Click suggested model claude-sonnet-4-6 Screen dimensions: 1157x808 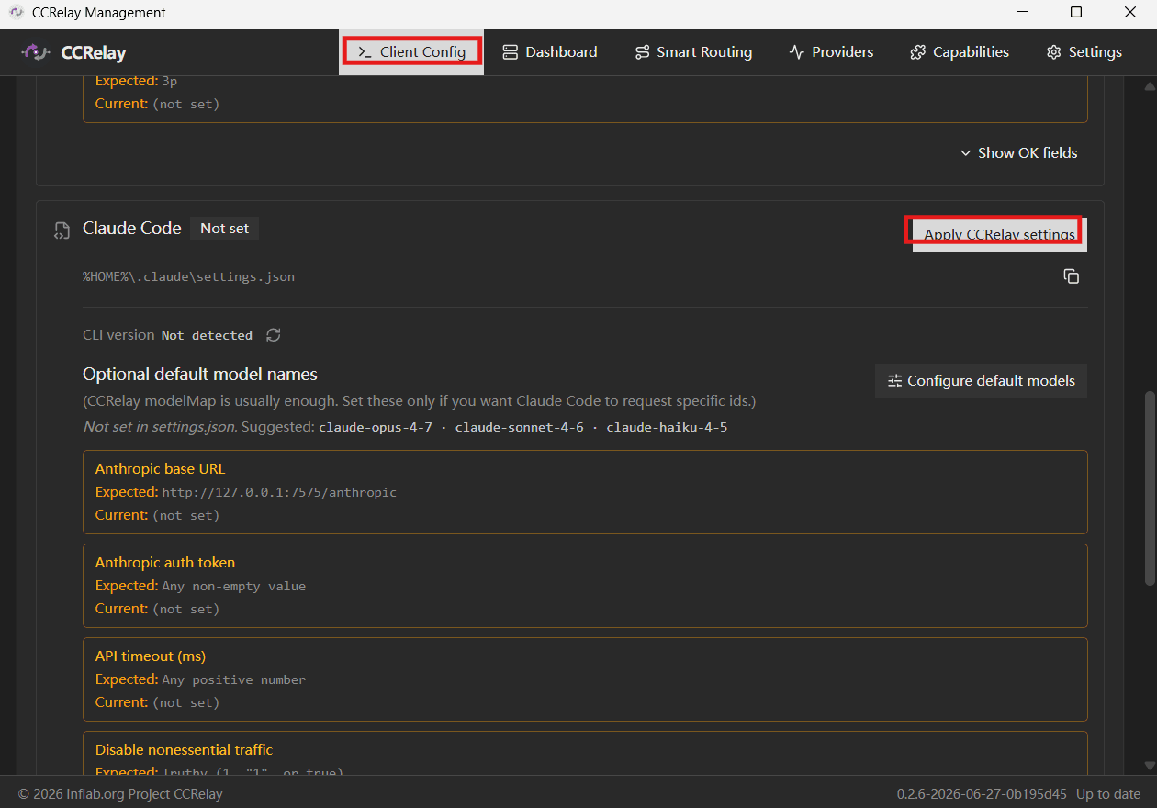pos(520,428)
